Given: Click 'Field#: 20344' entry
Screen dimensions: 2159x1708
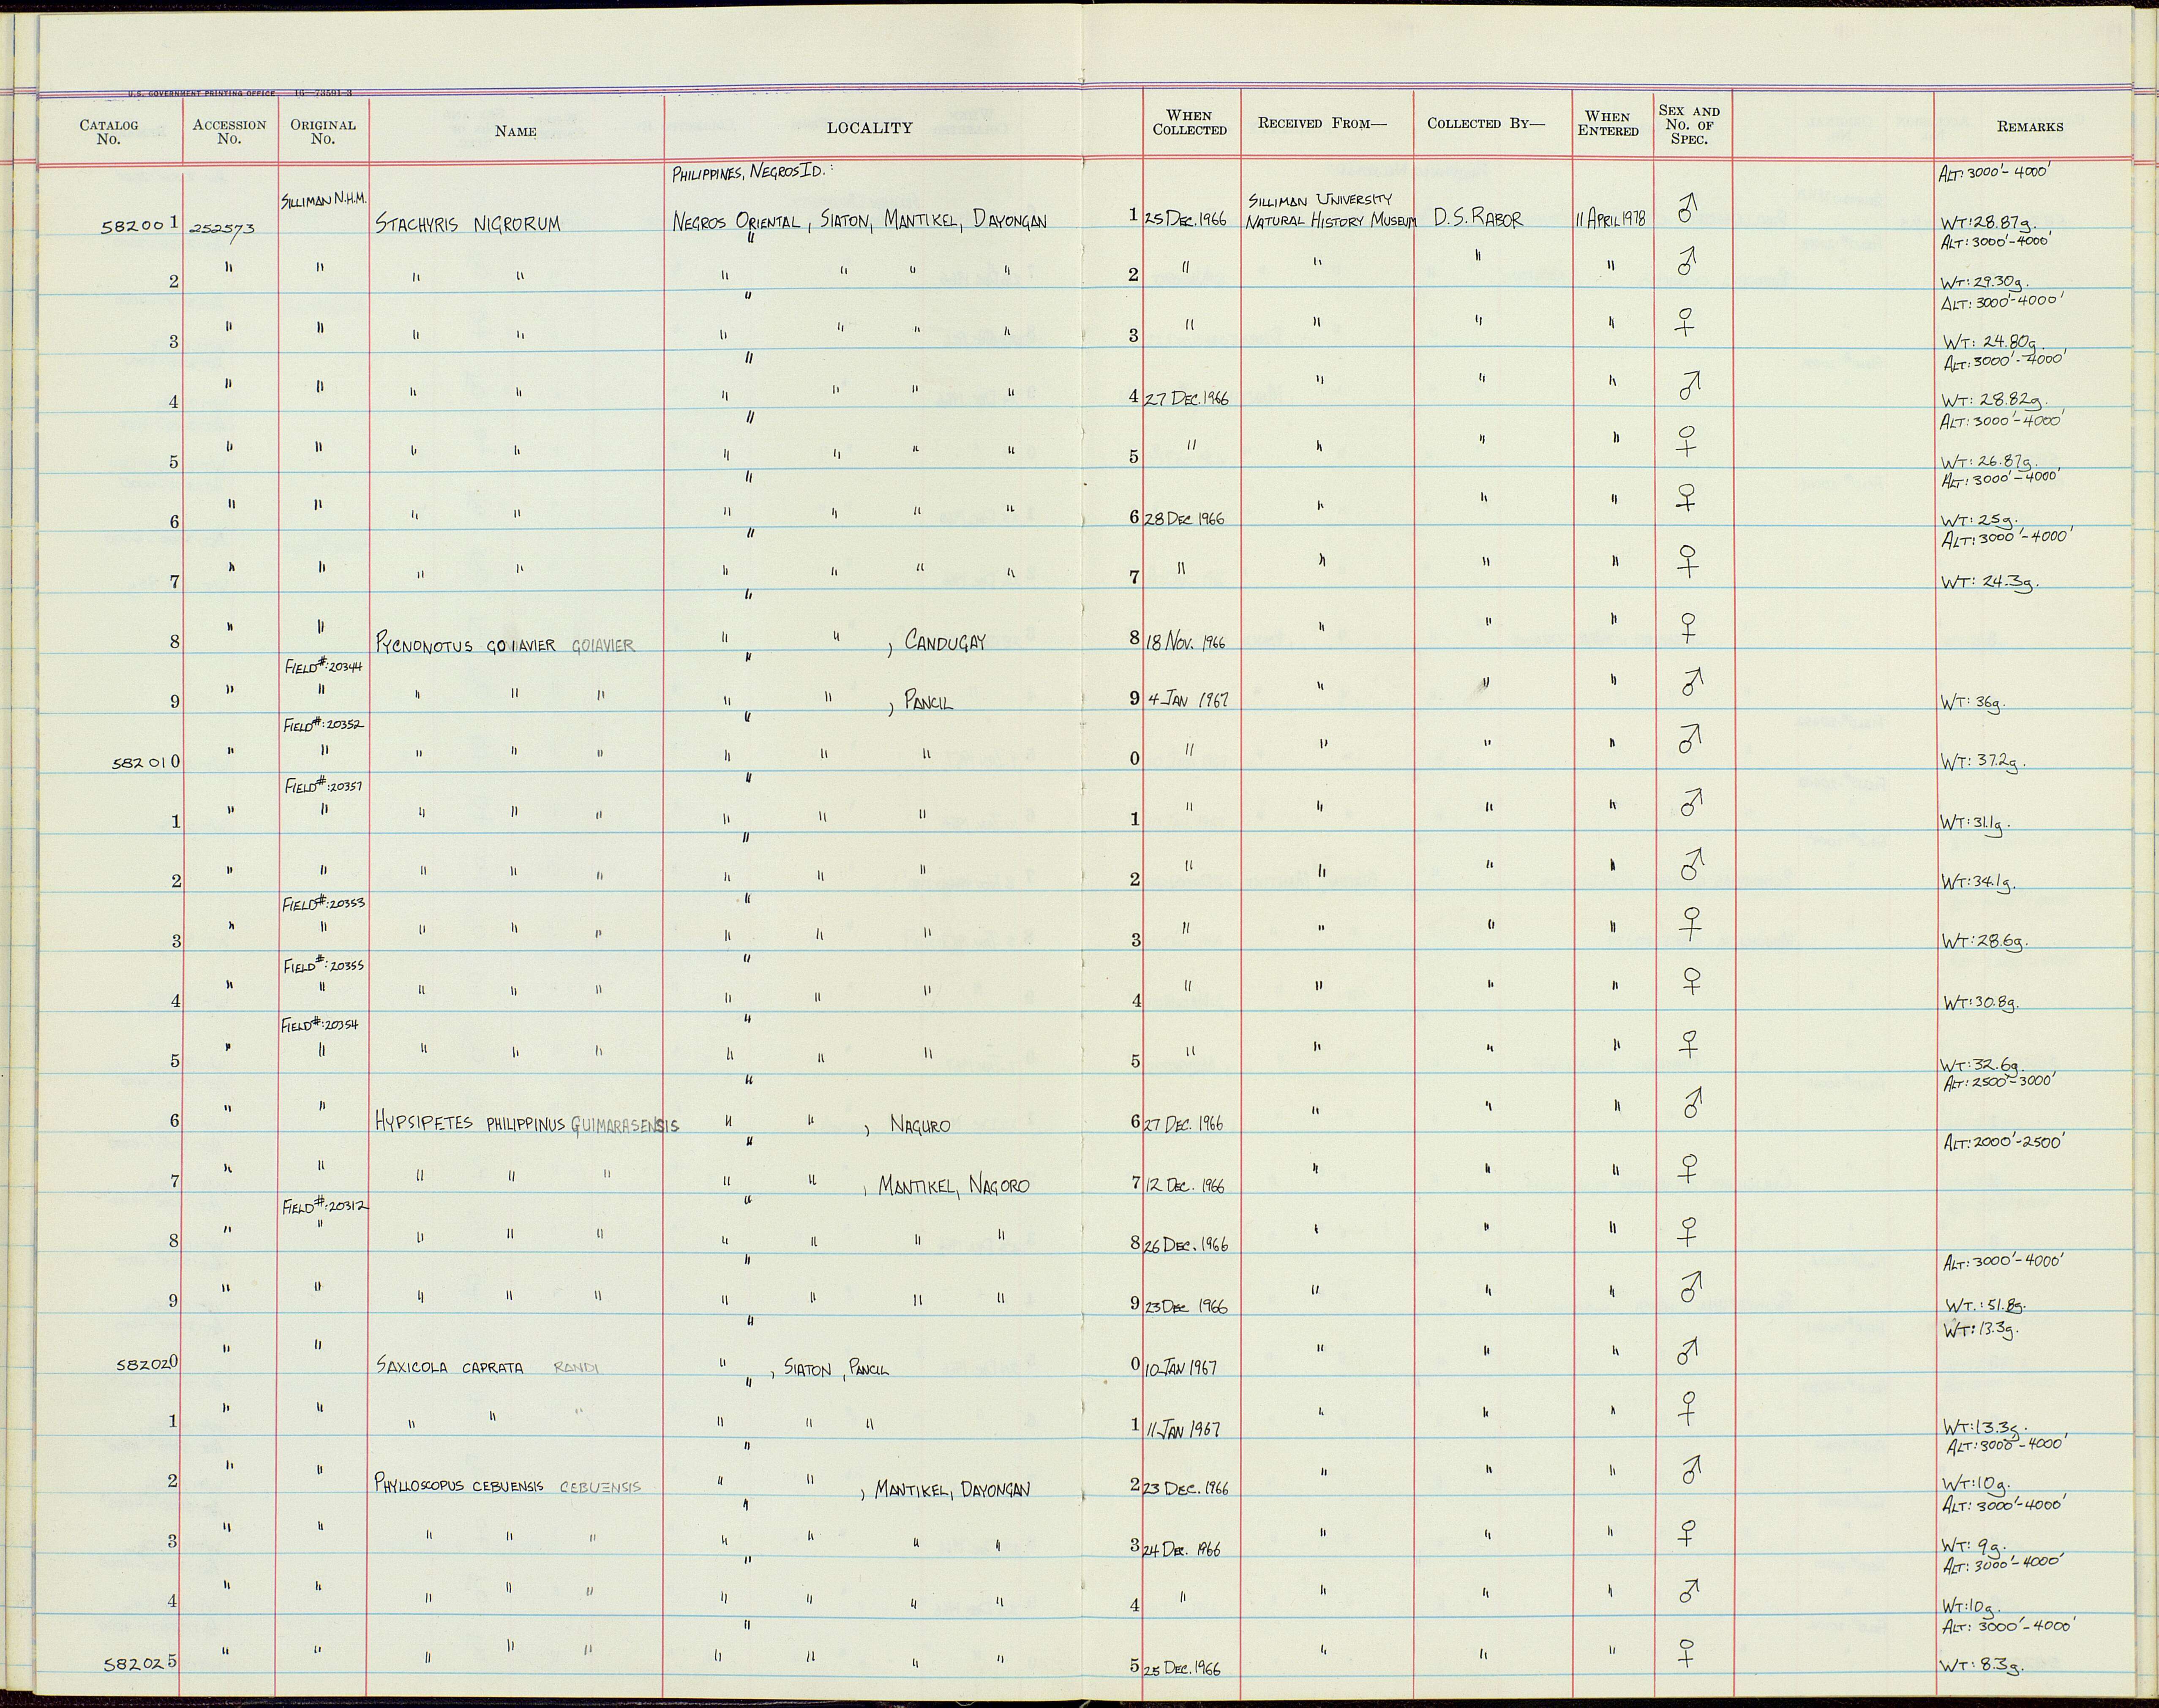Looking at the screenshot, I should pyautogui.click(x=324, y=668).
